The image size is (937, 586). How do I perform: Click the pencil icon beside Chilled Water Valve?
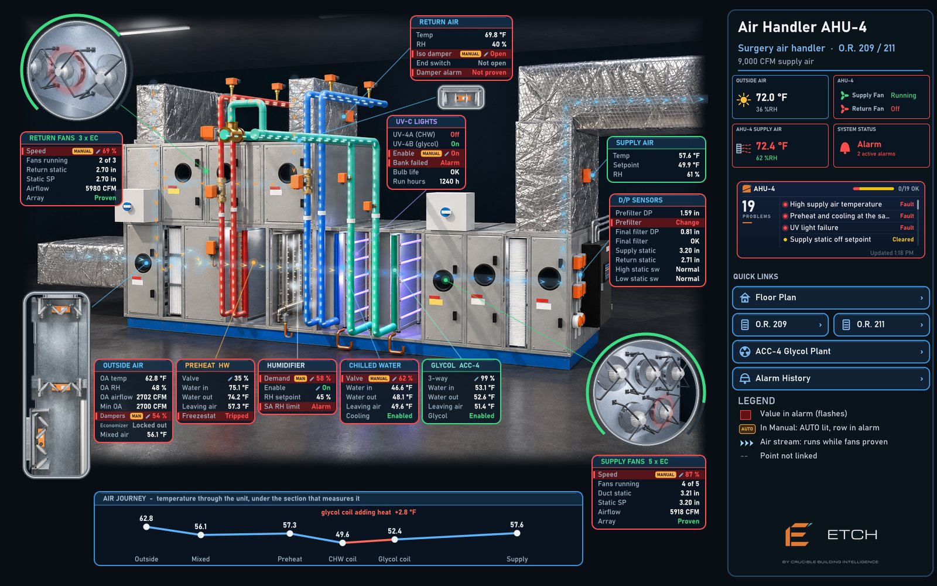pos(395,379)
